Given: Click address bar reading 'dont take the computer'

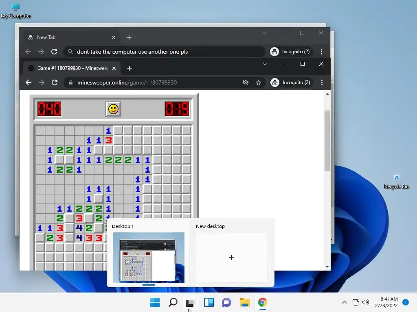Looking at the screenshot, I should click(165, 52).
